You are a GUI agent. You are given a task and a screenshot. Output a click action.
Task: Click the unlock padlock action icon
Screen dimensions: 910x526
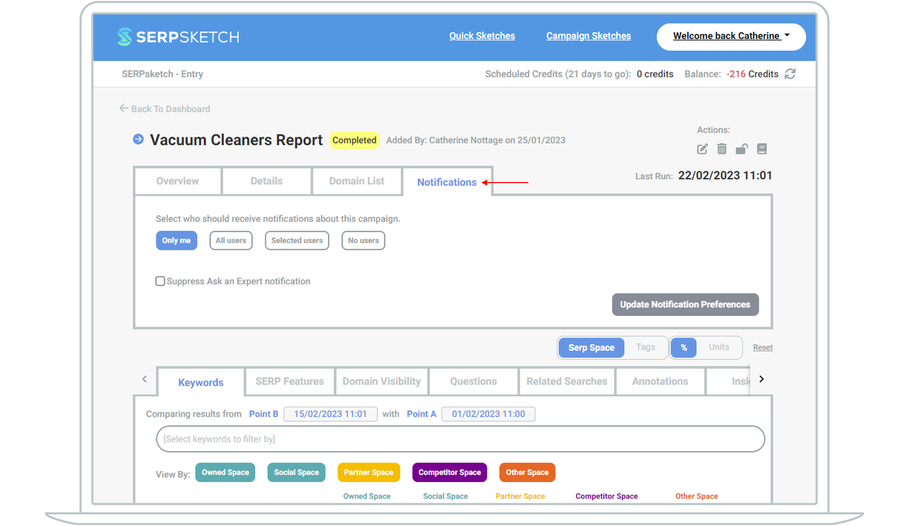[x=742, y=149]
